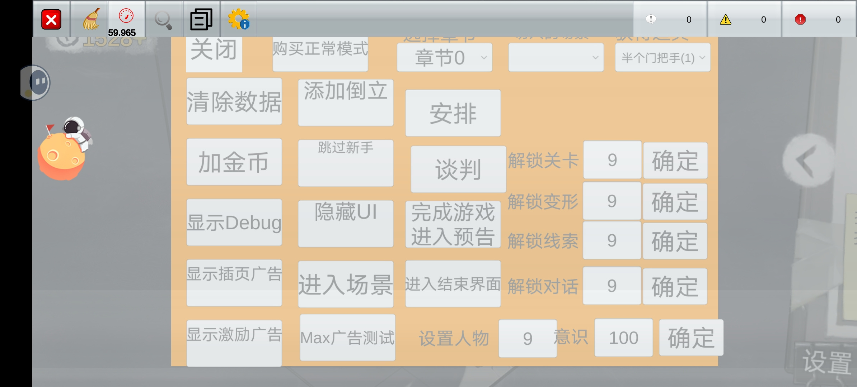Focus the 解锁线索 number field
Viewport: 857px width, 387px height.
coord(612,240)
